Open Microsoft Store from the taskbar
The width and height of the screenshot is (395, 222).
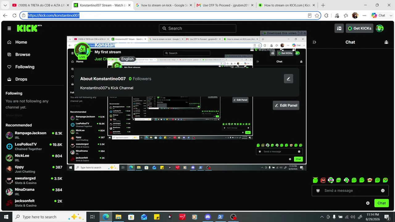(131, 217)
